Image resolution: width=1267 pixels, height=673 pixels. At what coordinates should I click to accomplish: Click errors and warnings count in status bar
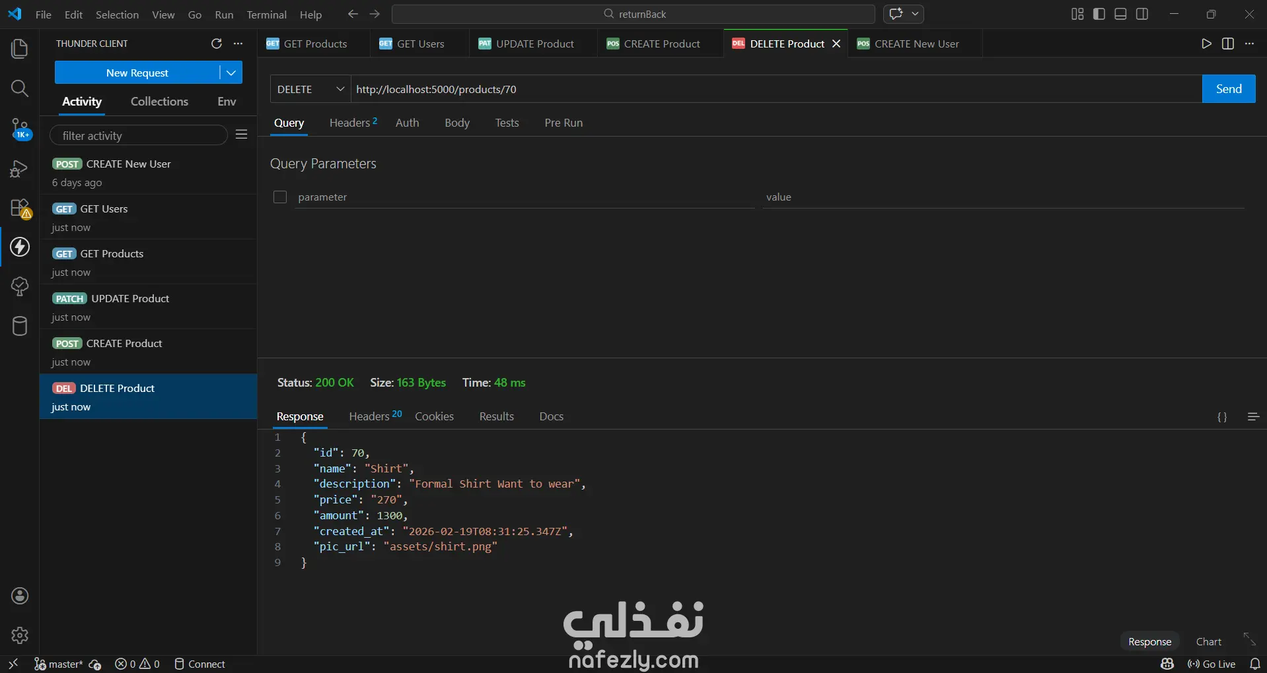137,664
